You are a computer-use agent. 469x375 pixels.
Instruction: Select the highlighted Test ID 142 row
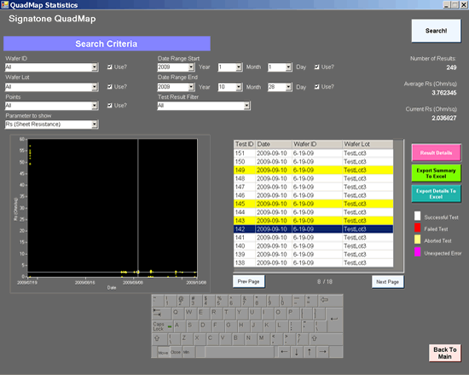coord(314,229)
